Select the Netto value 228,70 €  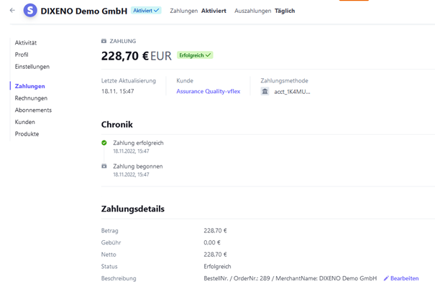click(x=215, y=255)
